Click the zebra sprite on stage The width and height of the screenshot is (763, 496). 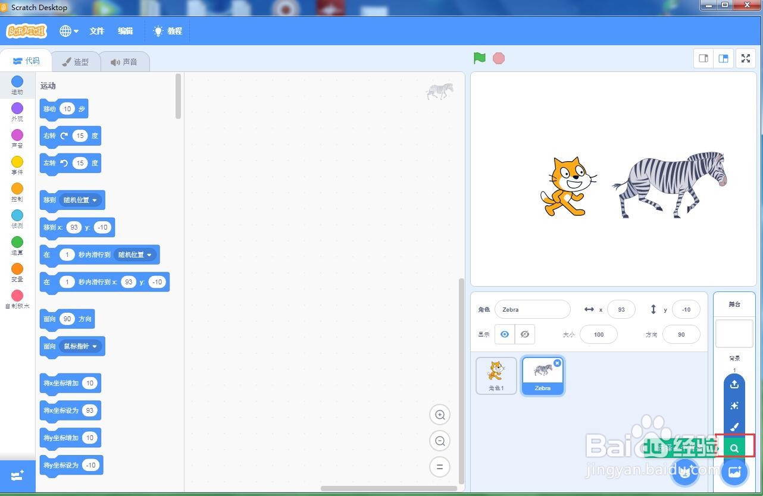671,185
